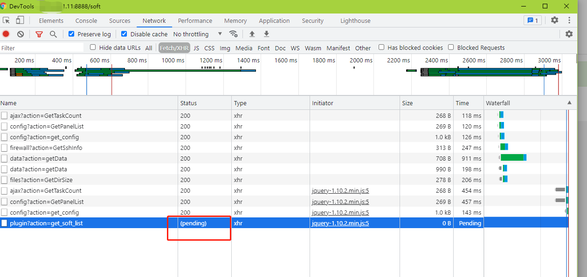Image resolution: width=587 pixels, height=277 pixels.
Task: Open network conditions Wi-Fi icon
Action: pyautogui.click(x=234, y=34)
